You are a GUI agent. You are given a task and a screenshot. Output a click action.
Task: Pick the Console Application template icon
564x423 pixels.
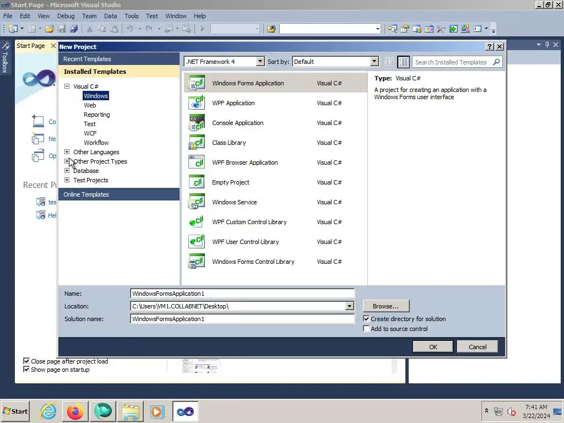point(197,123)
